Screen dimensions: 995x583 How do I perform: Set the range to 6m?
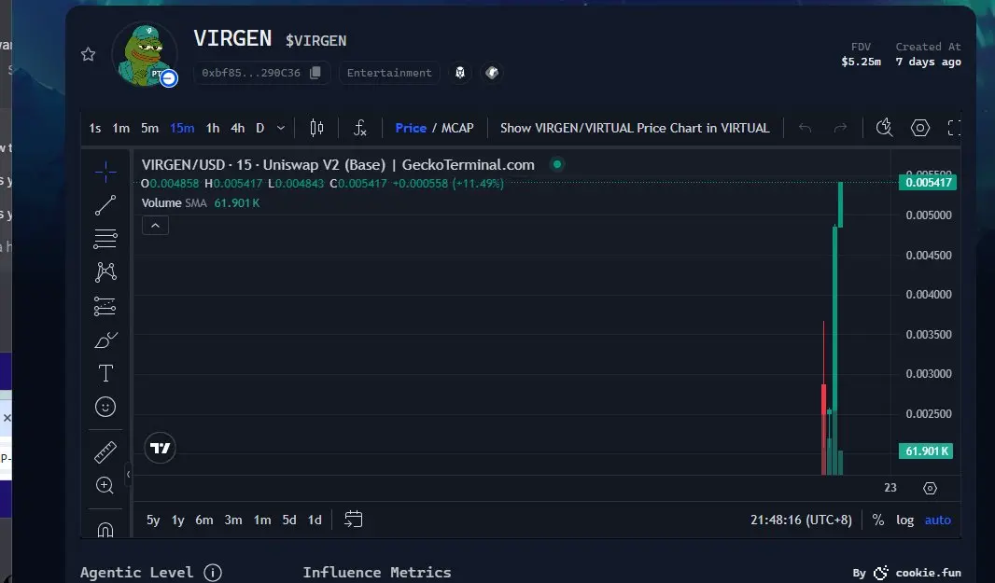[203, 521]
